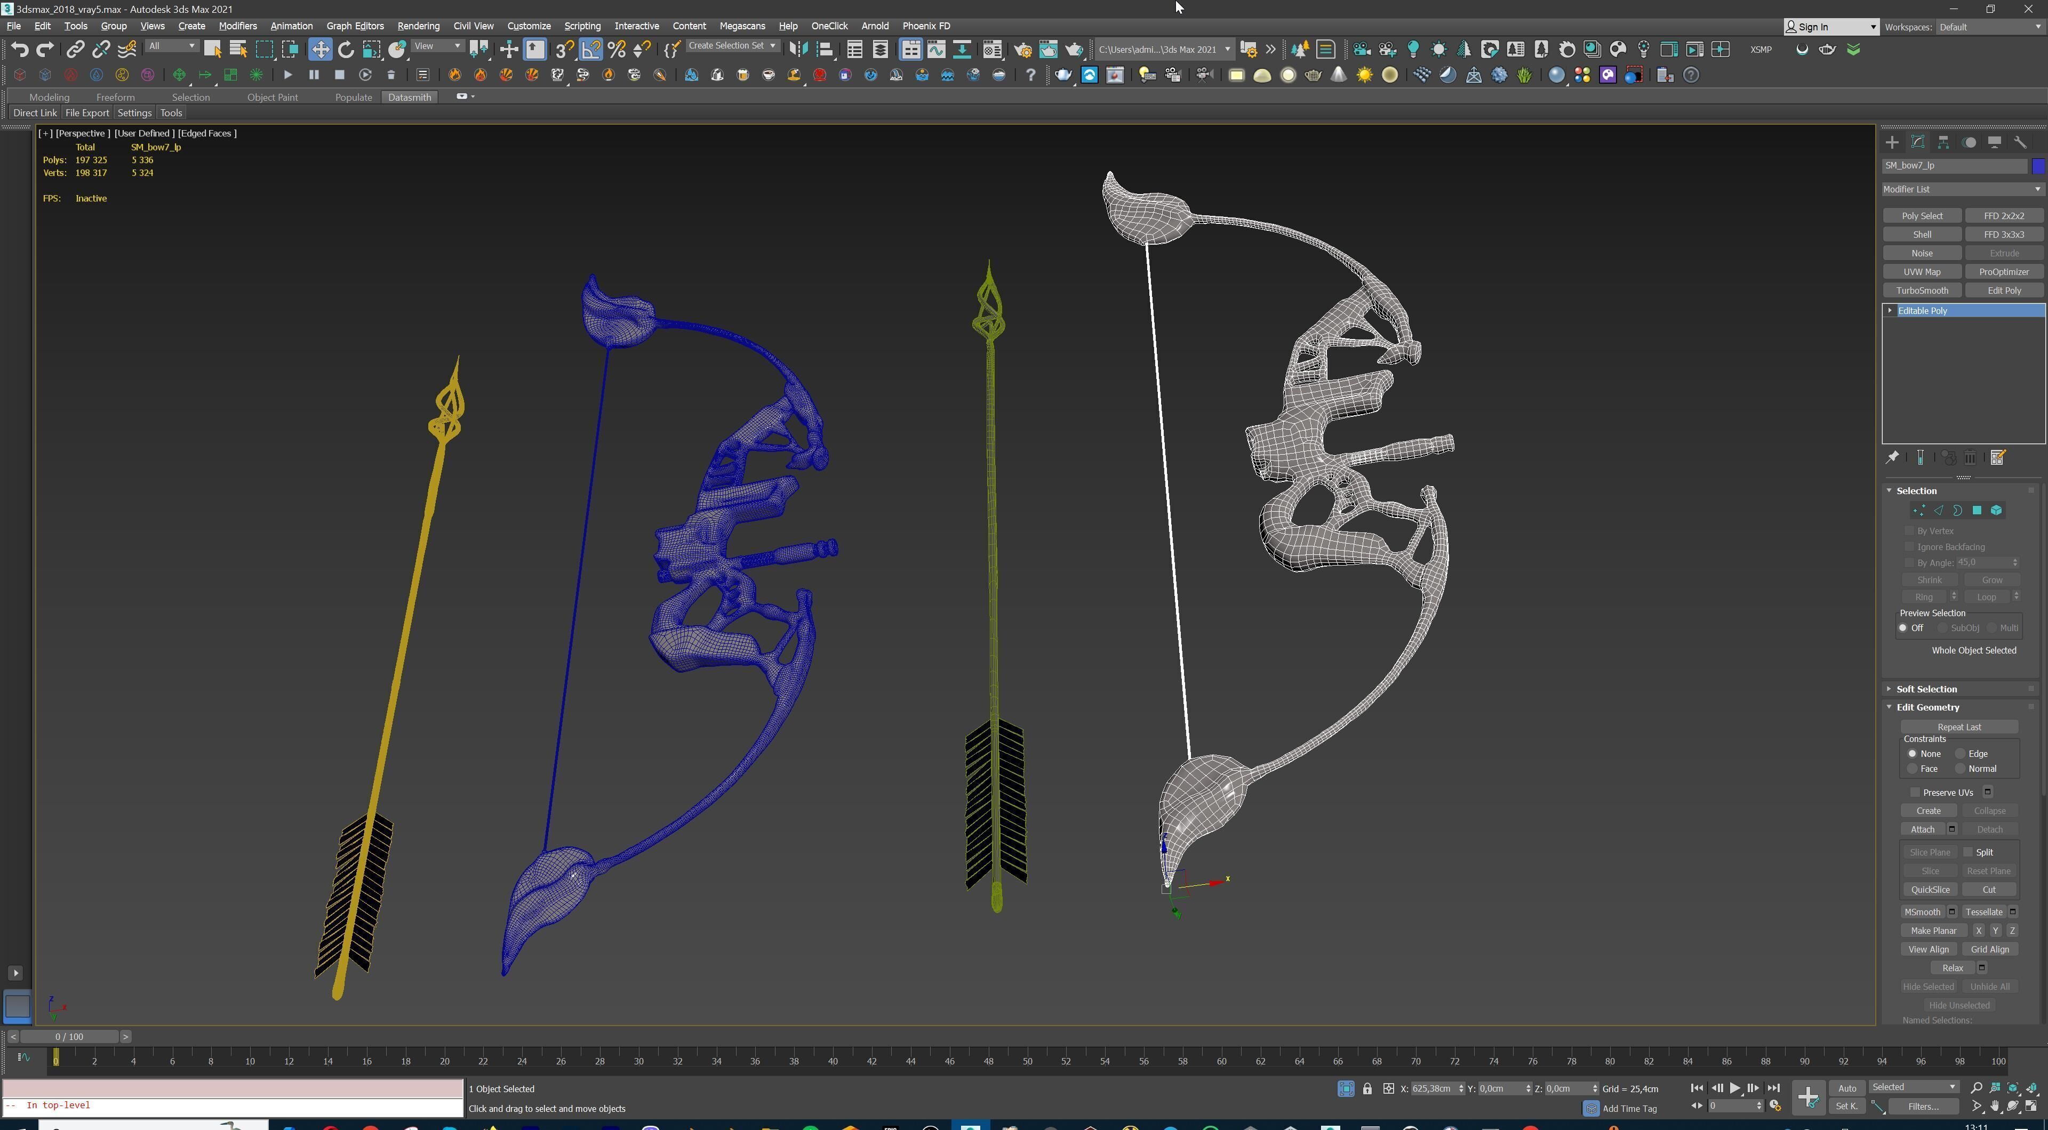Image resolution: width=2048 pixels, height=1130 pixels.
Task: Toggle the Angle Snap icon
Action: point(591,50)
